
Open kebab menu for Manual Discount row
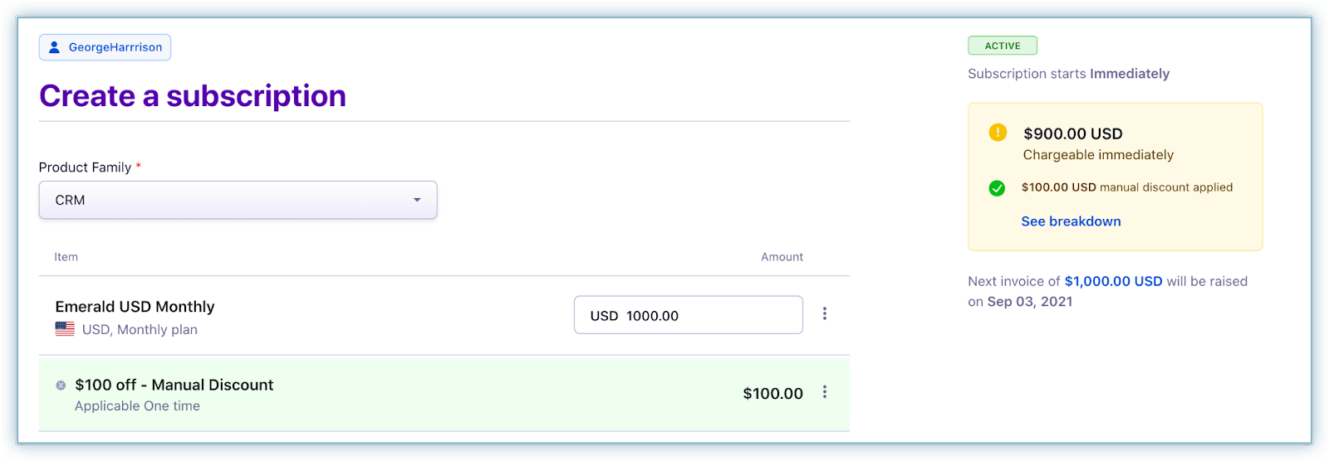point(825,392)
